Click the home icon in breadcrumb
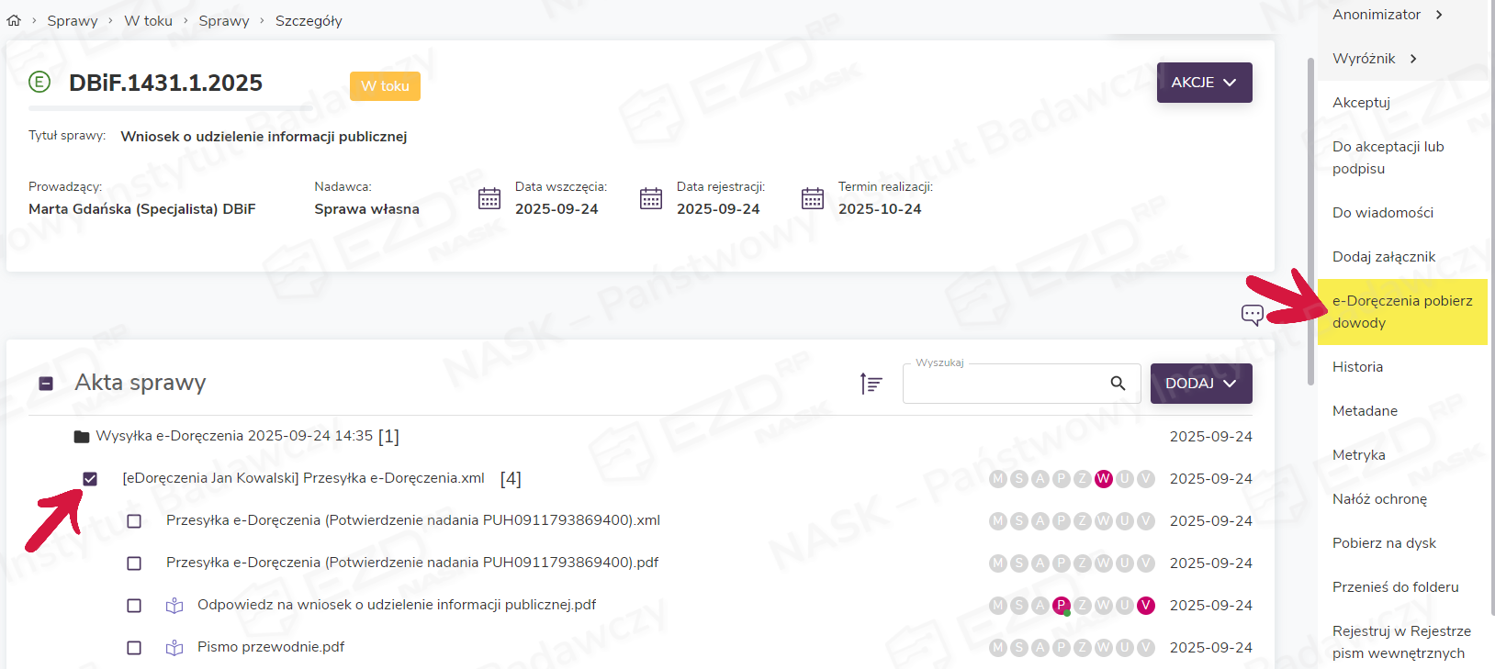This screenshot has height=669, width=1495. pos(14,20)
